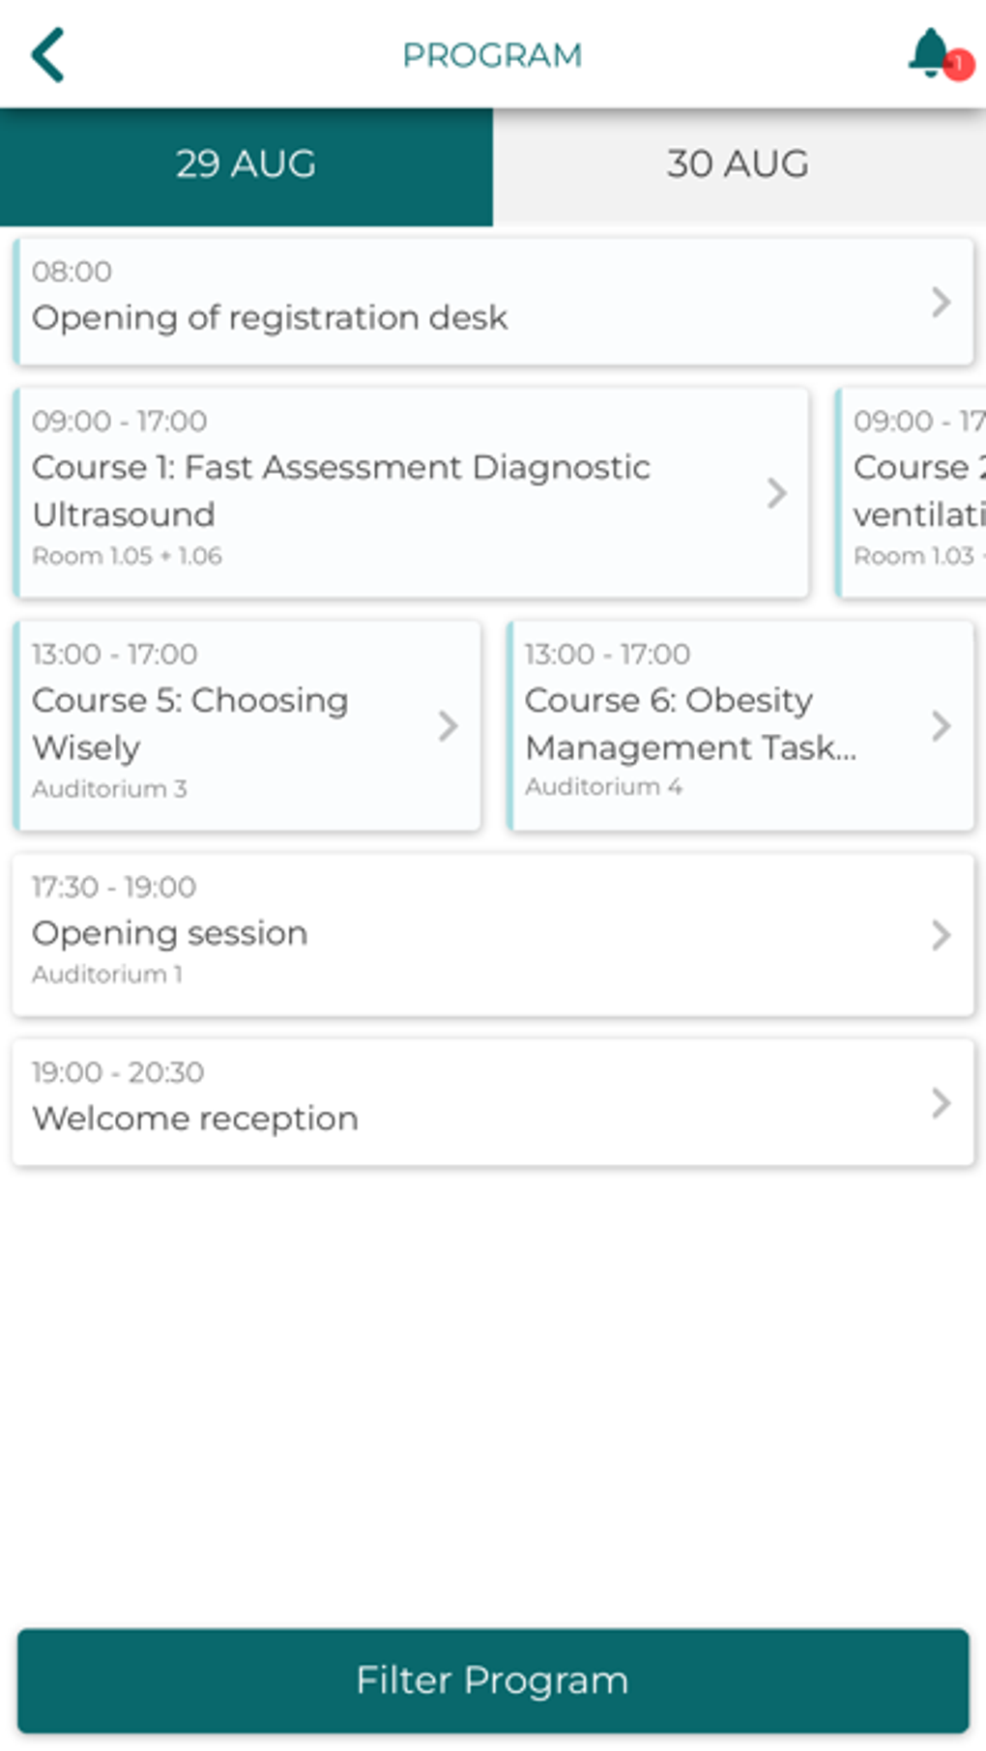The image size is (986, 1751).
Task: Expand Opening of registration desk chevron
Action: [941, 303]
